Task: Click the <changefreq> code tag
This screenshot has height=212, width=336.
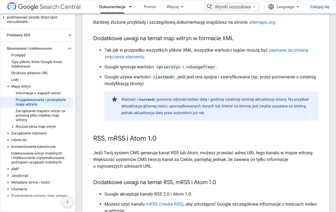Action: tap(200, 67)
